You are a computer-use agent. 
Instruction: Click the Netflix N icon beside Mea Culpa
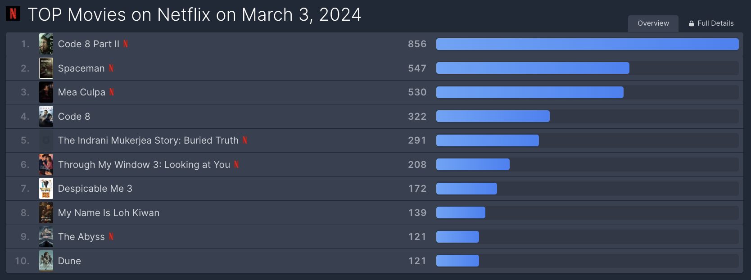(112, 92)
